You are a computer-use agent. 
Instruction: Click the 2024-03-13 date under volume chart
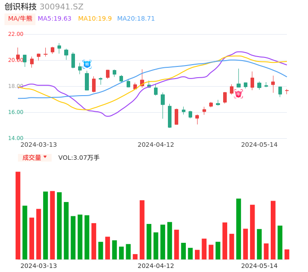(x=39, y=266)
